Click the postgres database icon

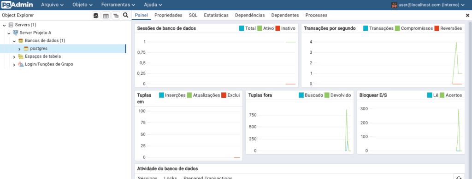[26, 48]
